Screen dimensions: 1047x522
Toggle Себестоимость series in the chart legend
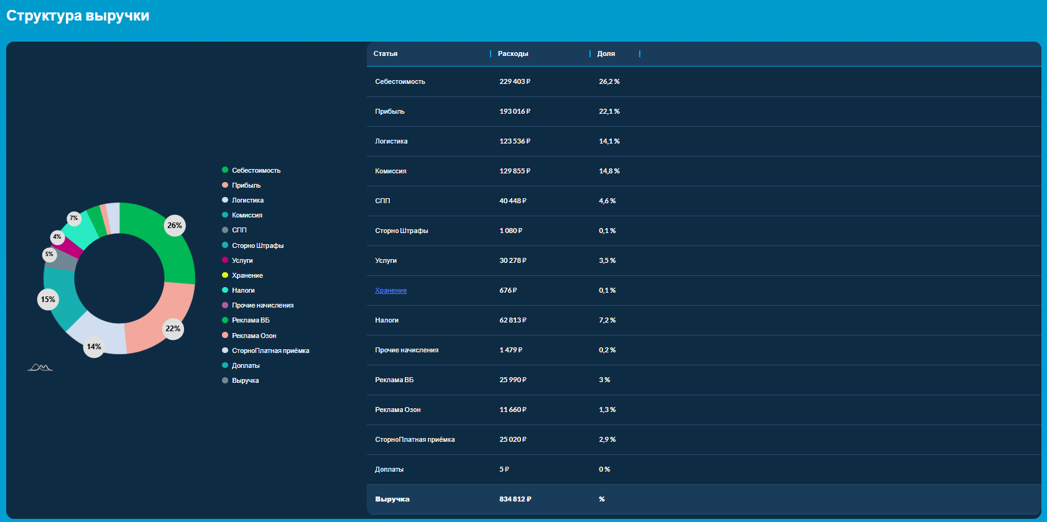tap(256, 170)
